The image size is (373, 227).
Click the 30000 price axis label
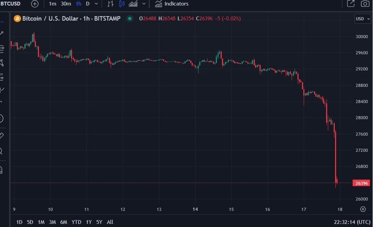pyautogui.click(x=361, y=36)
